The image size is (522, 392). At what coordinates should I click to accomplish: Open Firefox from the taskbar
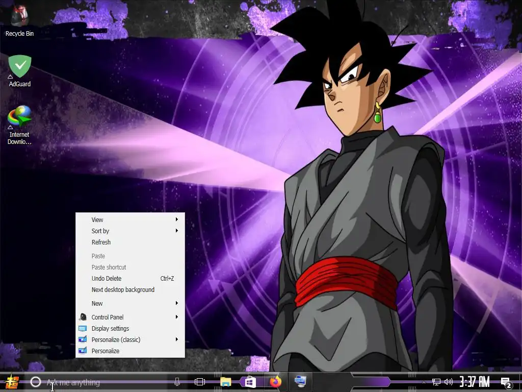275,382
